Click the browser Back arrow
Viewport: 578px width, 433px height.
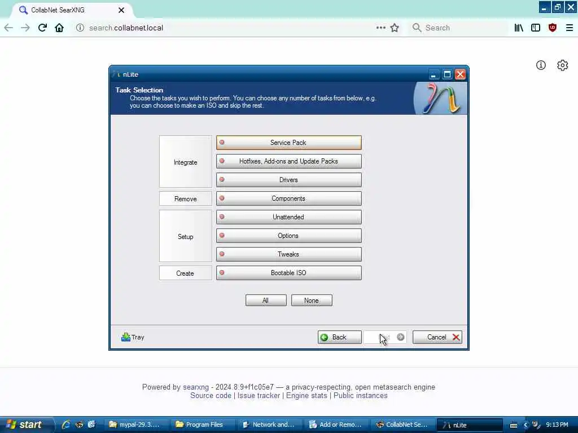[8, 28]
